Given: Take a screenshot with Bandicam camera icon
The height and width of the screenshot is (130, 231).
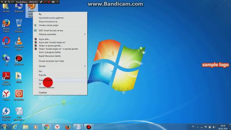Looking at the screenshot, I should pos(53,2).
